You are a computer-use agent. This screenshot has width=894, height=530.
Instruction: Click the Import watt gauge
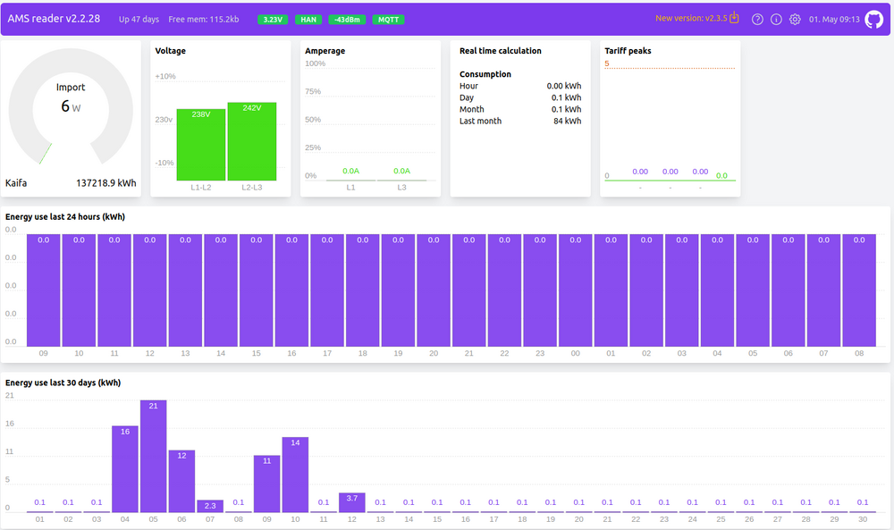point(71,105)
